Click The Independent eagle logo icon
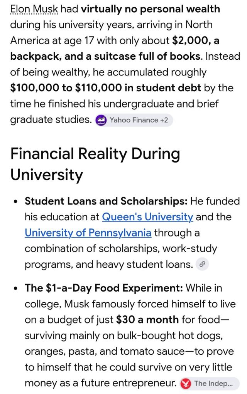Image resolution: width=247 pixels, height=394 pixels. point(186,384)
